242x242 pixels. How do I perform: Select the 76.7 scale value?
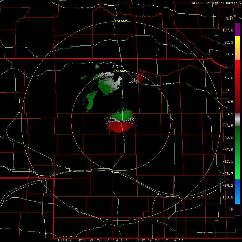[229, 54]
